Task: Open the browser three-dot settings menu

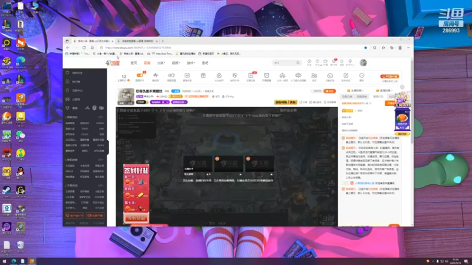Action: (x=408, y=48)
